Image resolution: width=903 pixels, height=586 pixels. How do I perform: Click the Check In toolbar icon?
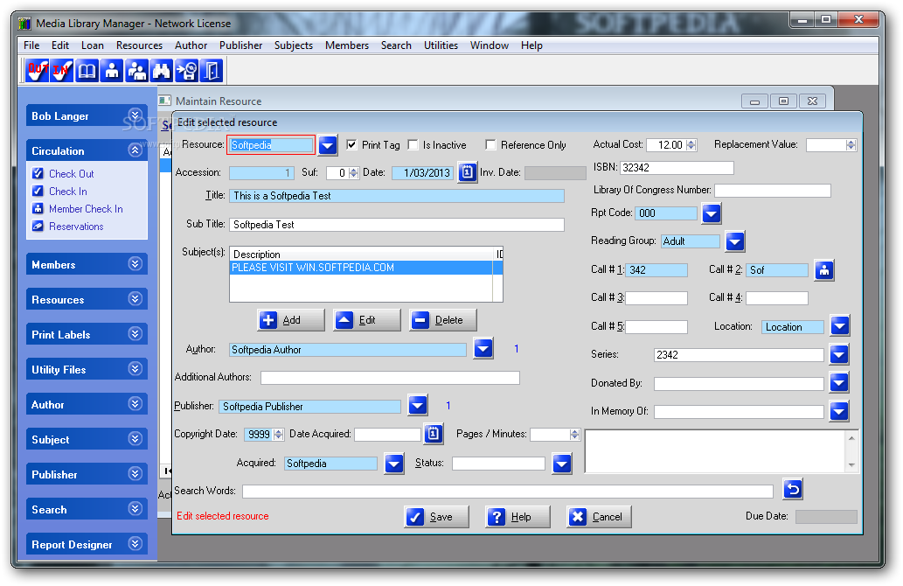click(61, 71)
